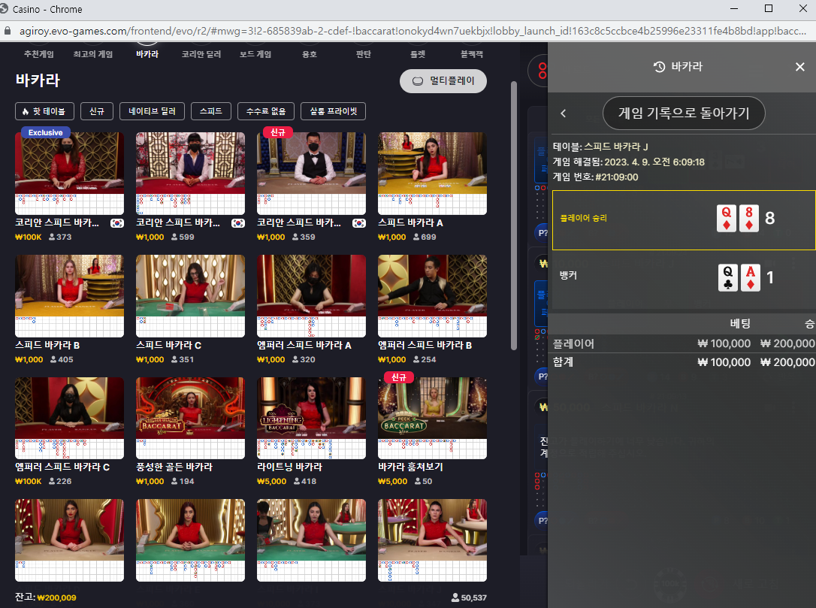Click 게임 기록으로 돌아가기 button
The width and height of the screenshot is (816, 608).
tap(684, 113)
